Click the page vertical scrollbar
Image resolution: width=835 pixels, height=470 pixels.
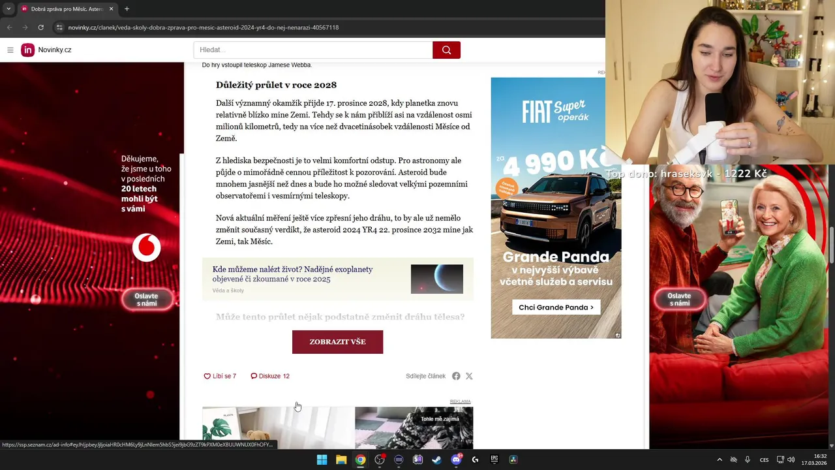(x=832, y=245)
